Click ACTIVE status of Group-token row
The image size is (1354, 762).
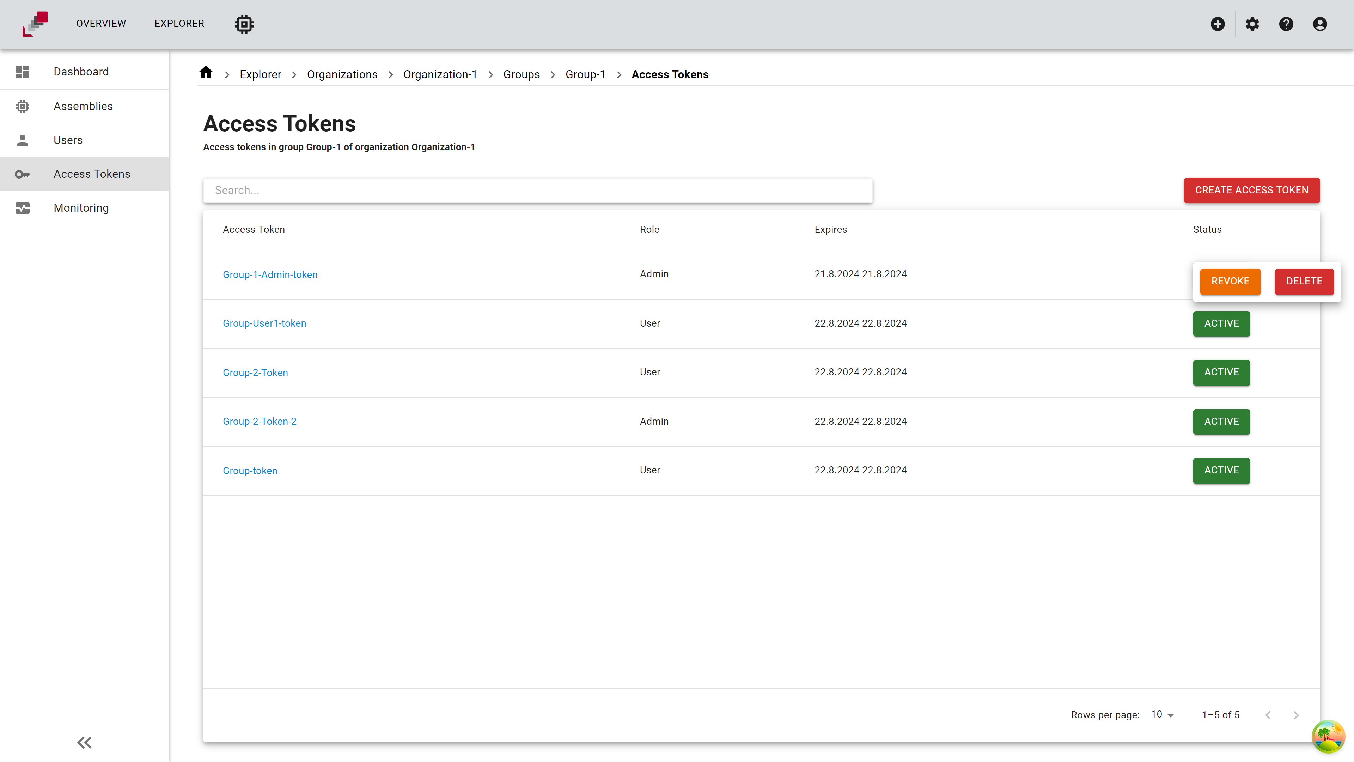[x=1221, y=471]
